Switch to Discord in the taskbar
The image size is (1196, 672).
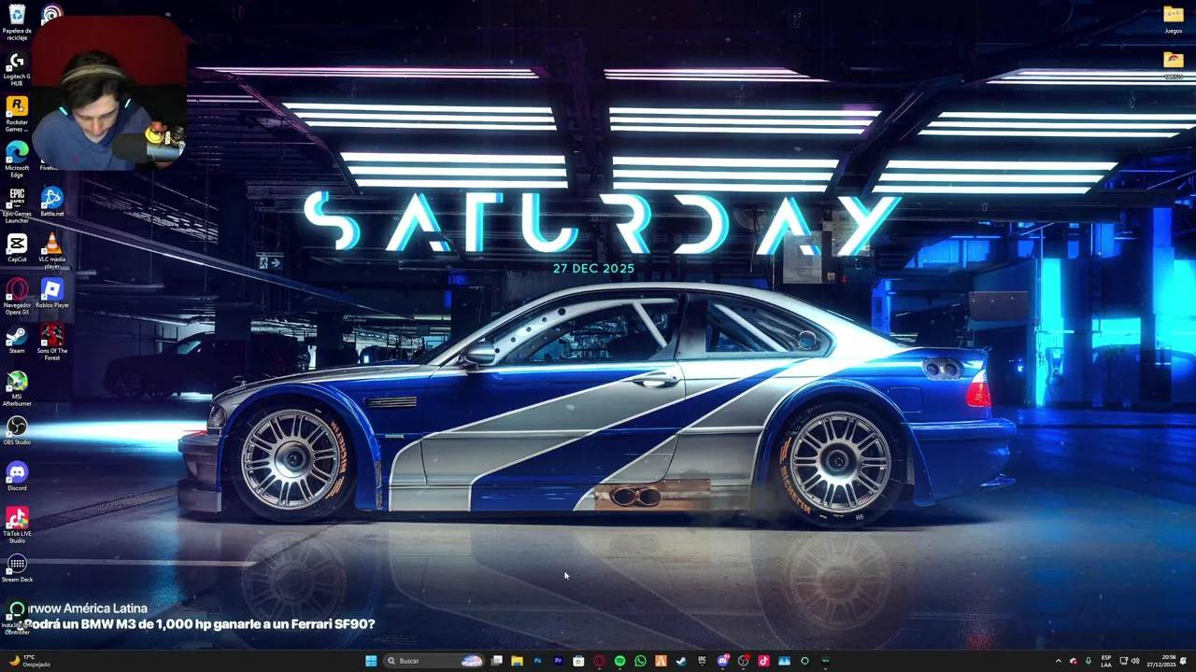click(x=722, y=661)
